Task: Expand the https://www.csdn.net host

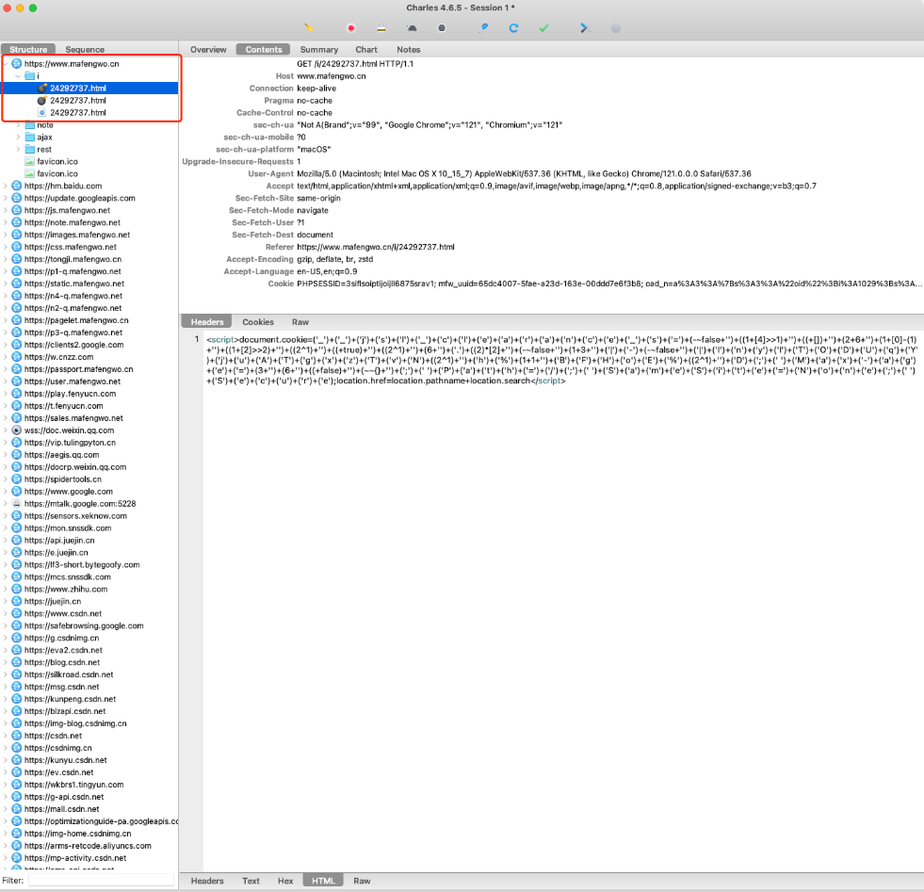Action: pos(6,613)
